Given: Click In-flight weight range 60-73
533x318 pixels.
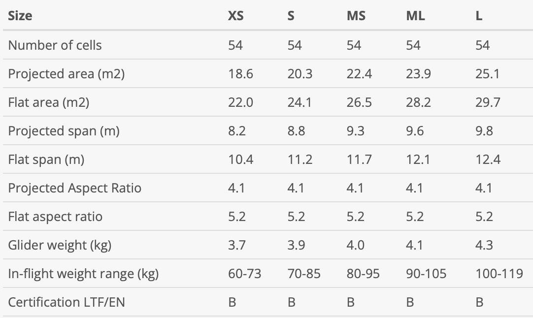Looking at the screenshot, I should [x=244, y=274].
